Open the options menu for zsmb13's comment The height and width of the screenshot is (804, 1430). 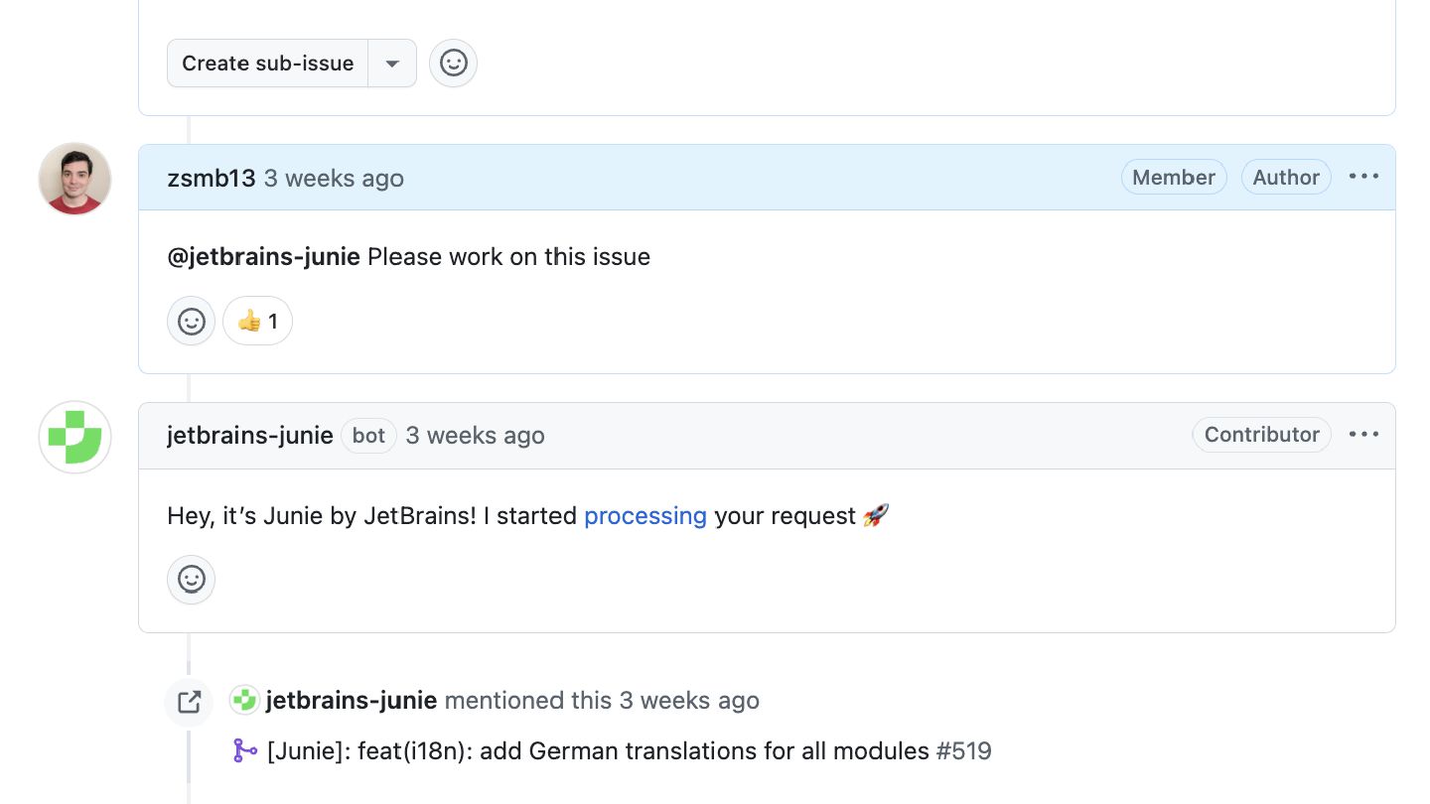coord(1363,177)
